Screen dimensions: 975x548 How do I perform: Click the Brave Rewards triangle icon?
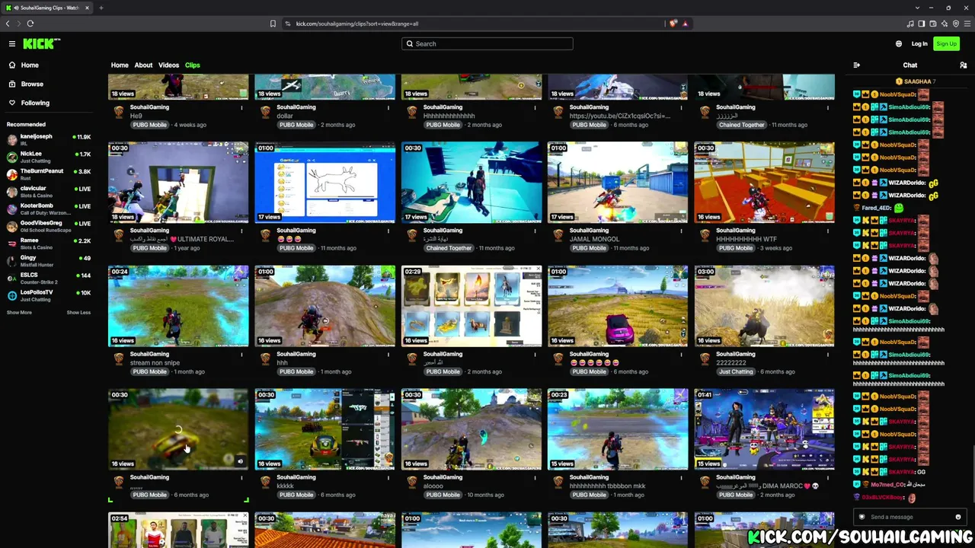tap(686, 24)
